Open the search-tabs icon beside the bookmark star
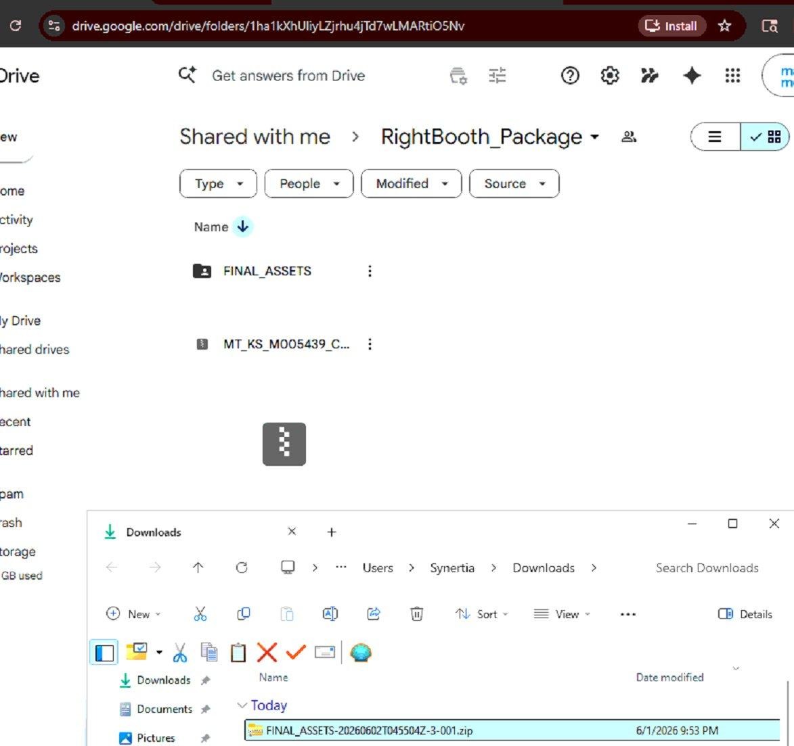 [x=770, y=26]
